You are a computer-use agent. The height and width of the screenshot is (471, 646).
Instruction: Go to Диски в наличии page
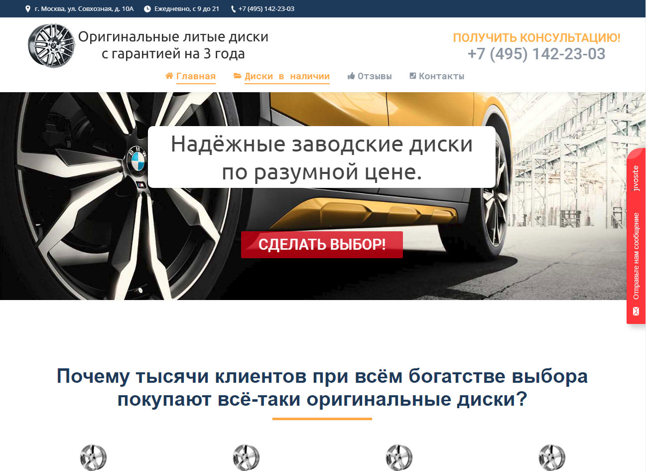(x=287, y=76)
